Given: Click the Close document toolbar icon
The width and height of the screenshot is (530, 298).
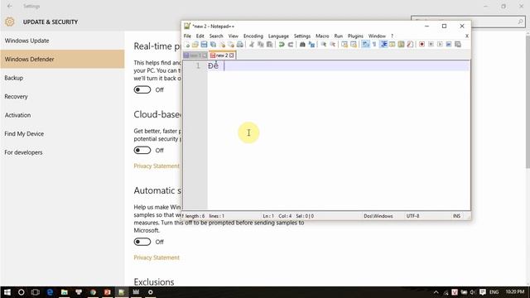Looking at the screenshot, I should (222, 44).
